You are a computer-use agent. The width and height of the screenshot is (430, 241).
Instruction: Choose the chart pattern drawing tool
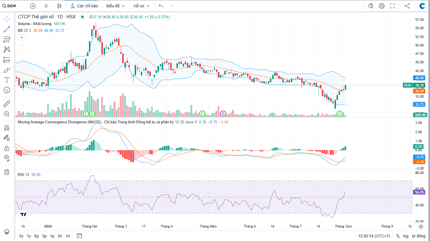pos(7,50)
